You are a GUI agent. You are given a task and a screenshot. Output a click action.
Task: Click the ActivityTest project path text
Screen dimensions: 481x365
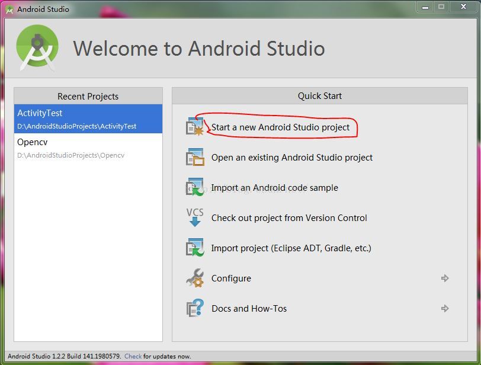click(76, 126)
